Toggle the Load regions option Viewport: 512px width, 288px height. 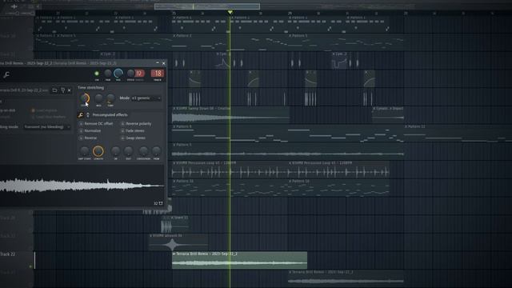click(45, 110)
